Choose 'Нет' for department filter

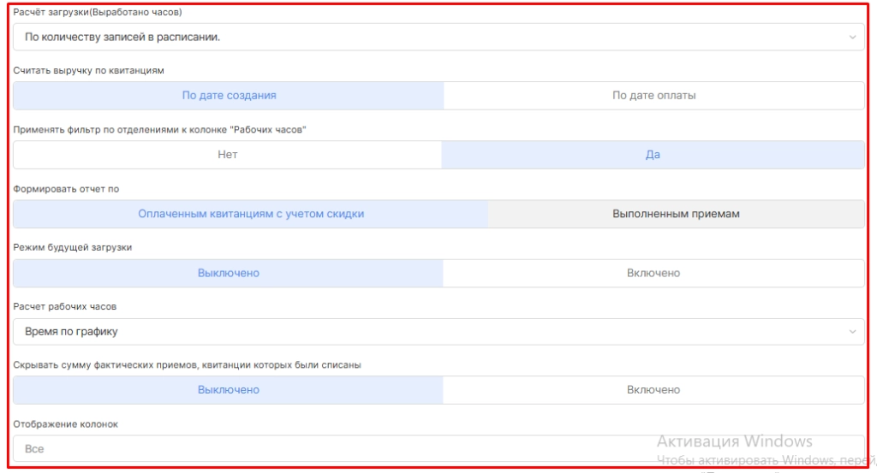(228, 155)
